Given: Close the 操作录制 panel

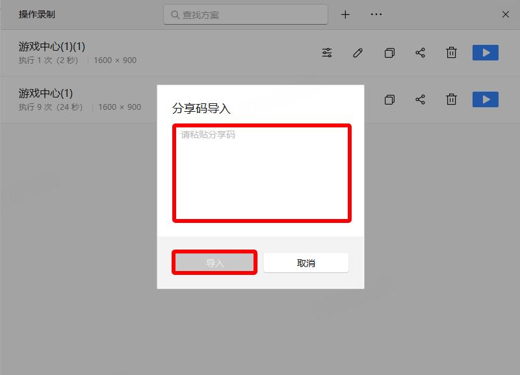Looking at the screenshot, I should click(x=506, y=14).
